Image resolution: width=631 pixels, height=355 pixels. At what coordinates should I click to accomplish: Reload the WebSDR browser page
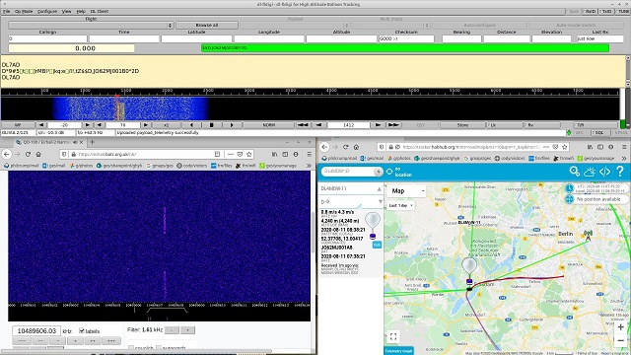coord(28,154)
